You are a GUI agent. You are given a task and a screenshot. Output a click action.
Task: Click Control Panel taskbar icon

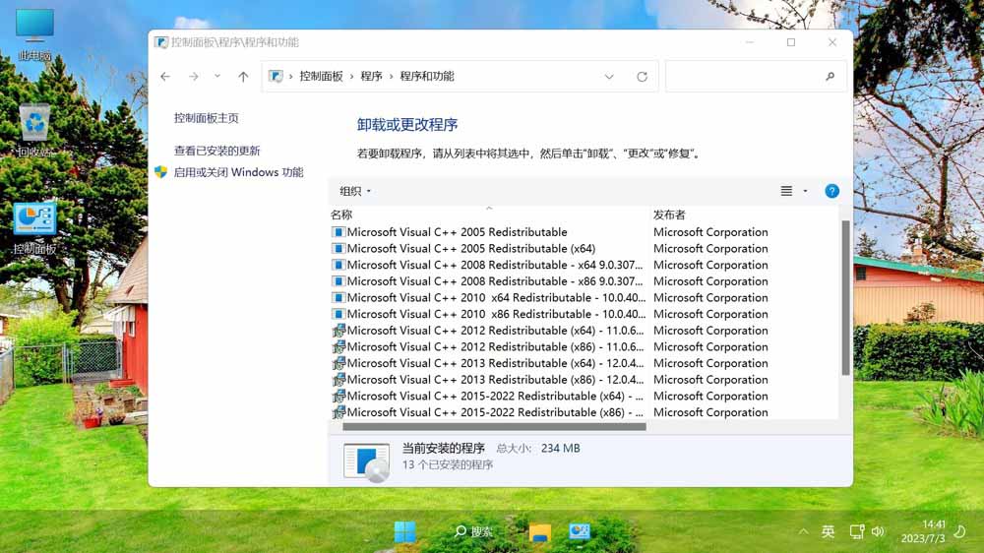[580, 531]
